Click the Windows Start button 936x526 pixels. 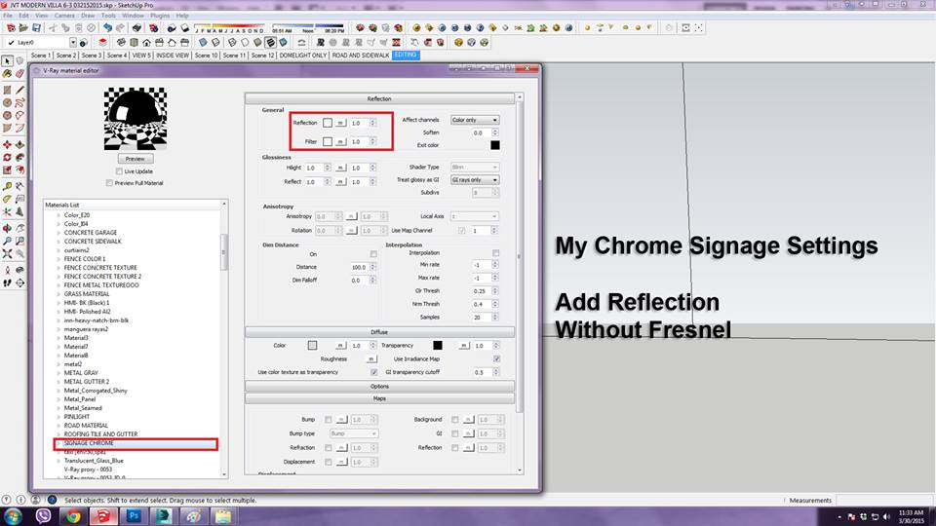click(x=13, y=516)
